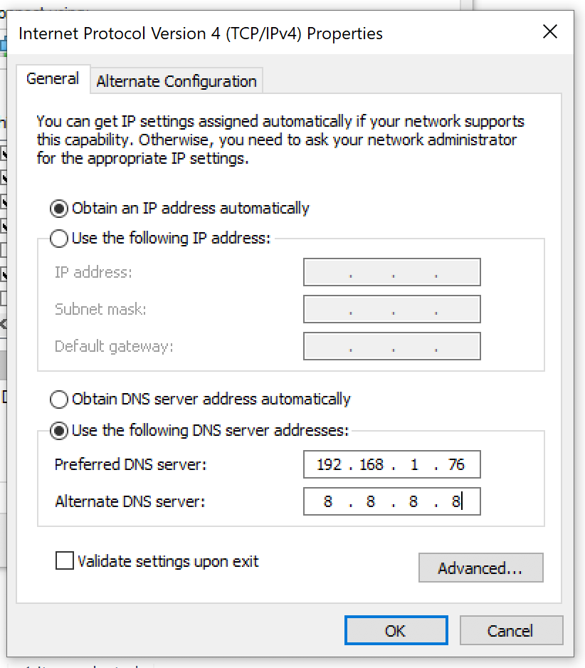Screen dimensions: 585x668
Task: Click the Subnet mask input field
Action: 391,310
